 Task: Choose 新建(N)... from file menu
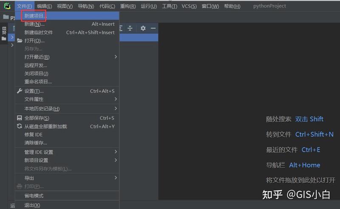pos(67,24)
